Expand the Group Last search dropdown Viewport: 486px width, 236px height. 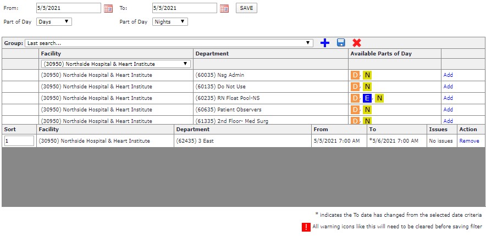[169, 43]
